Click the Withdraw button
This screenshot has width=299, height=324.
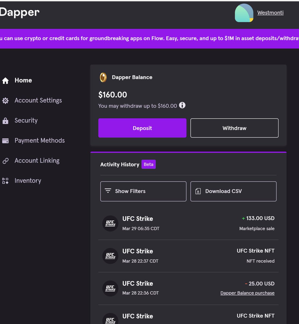tap(235, 128)
